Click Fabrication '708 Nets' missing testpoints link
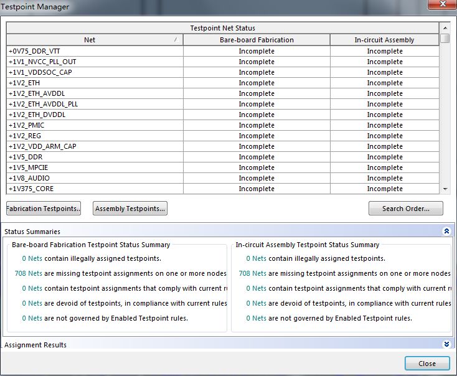The height and width of the screenshot is (376, 457). (x=29, y=273)
